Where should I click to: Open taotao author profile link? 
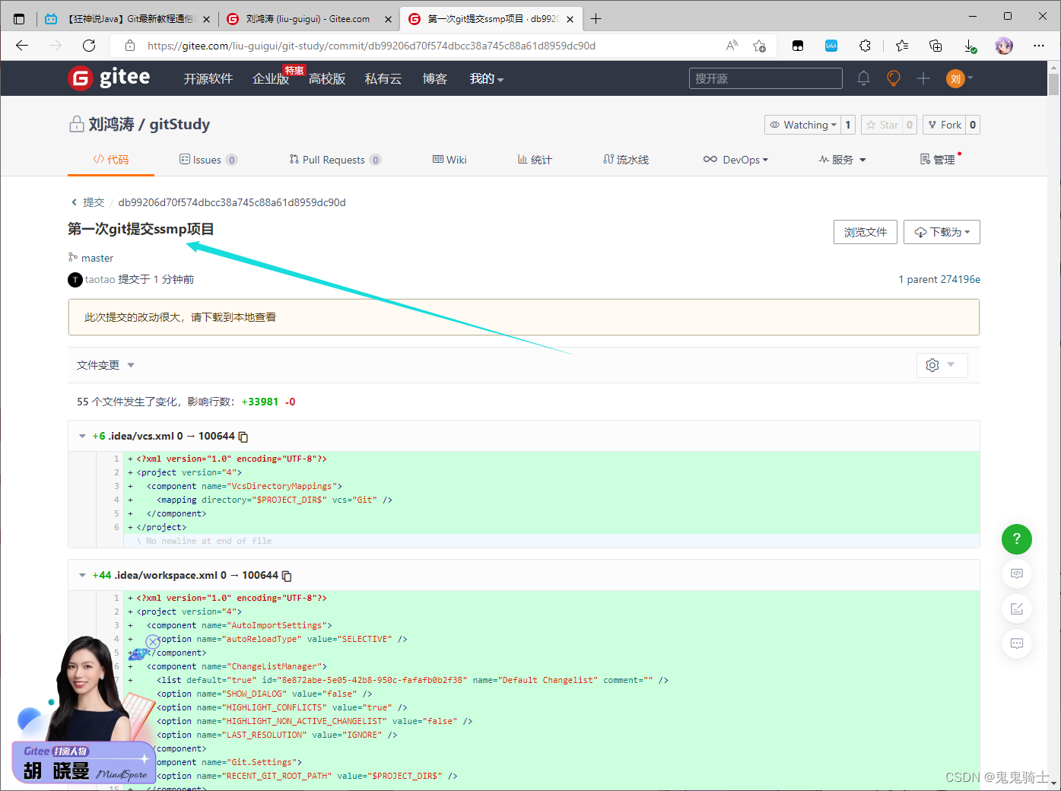(x=100, y=279)
